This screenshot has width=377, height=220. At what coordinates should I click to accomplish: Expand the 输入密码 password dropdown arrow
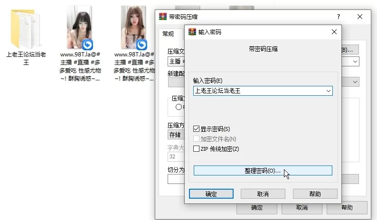[328, 91]
